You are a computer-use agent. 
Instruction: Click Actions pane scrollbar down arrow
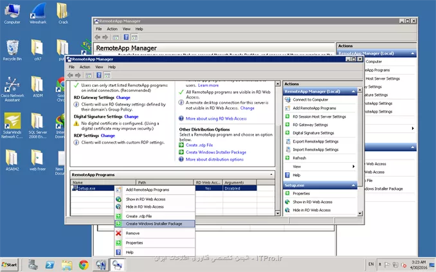click(360, 213)
